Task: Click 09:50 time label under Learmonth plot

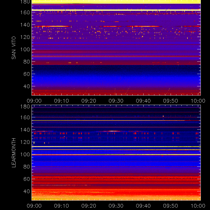Action: [x=171, y=206]
